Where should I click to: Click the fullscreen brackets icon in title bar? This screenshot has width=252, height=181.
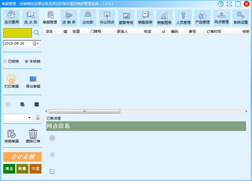point(229,4)
